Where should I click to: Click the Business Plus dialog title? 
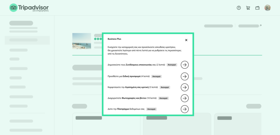(x=114, y=39)
